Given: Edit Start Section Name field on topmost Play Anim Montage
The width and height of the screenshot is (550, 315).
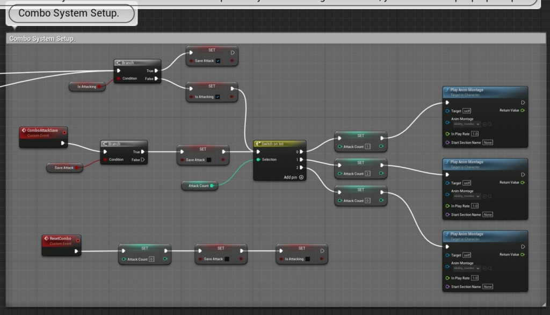Looking at the screenshot, I should pos(488,142).
